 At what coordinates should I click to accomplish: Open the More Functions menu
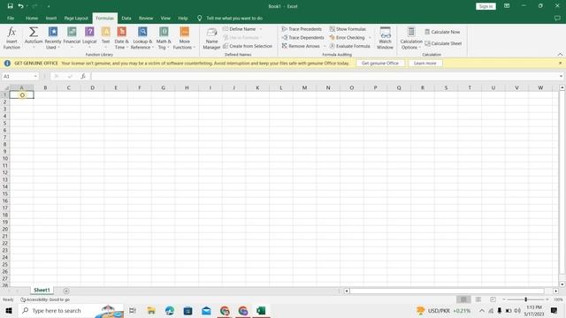(x=184, y=38)
